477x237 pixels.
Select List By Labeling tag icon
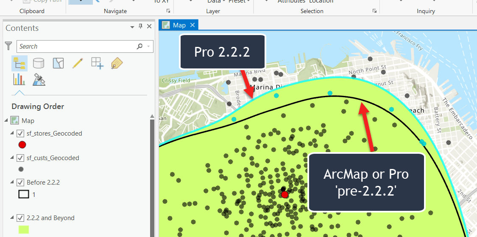(117, 63)
